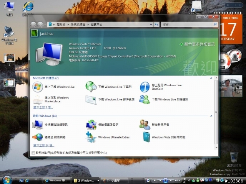Switch to 2 - 小畫家 taskbar button
The image size is (246, 184).
tap(114, 181)
